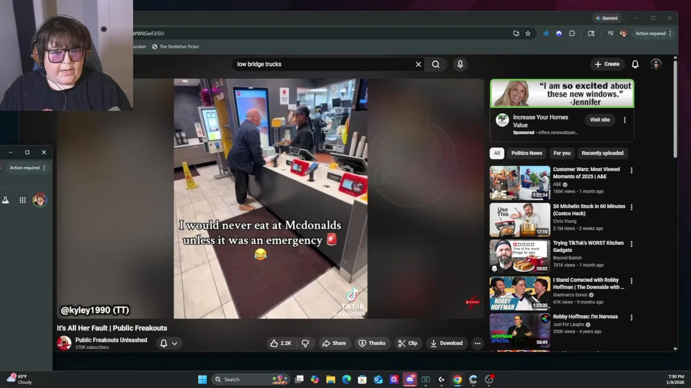Like the video with 2.2K thumbs up
Viewport: 691px width, 388px height.
[x=281, y=343]
